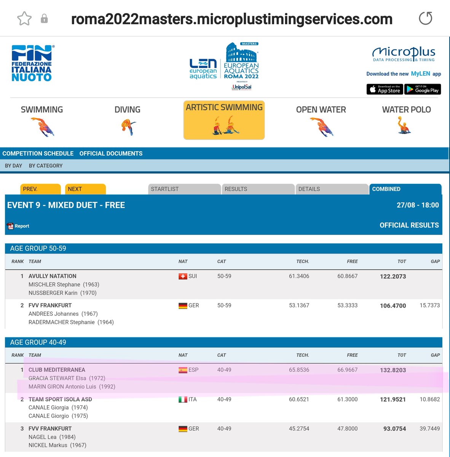Click the European Aquatics Roma 2022 logo
This screenshot has width=450, height=457.
pyautogui.click(x=241, y=61)
